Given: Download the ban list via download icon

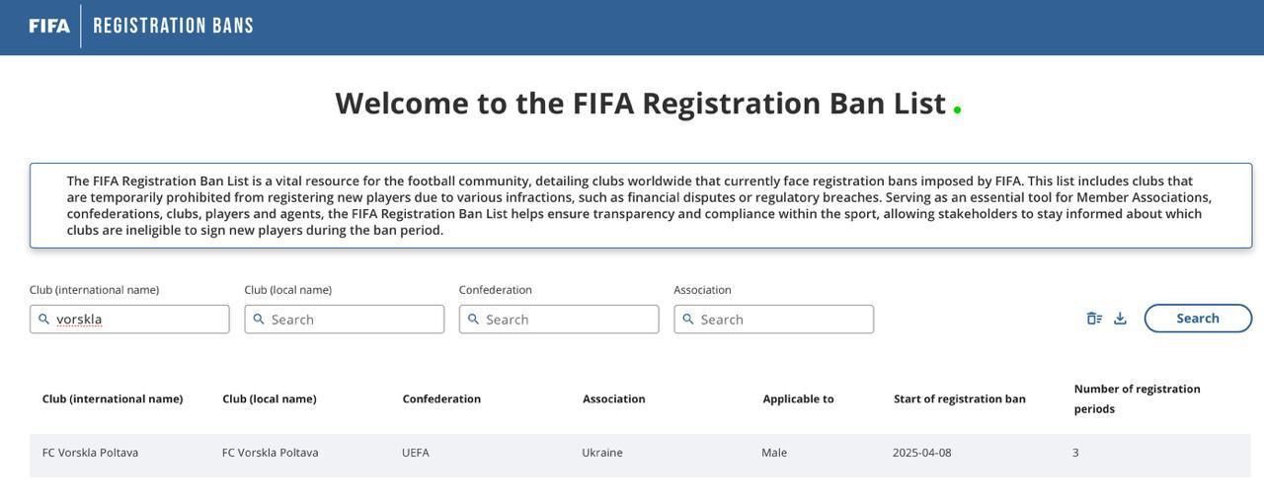Looking at the screenshot, I should 1120,319.
